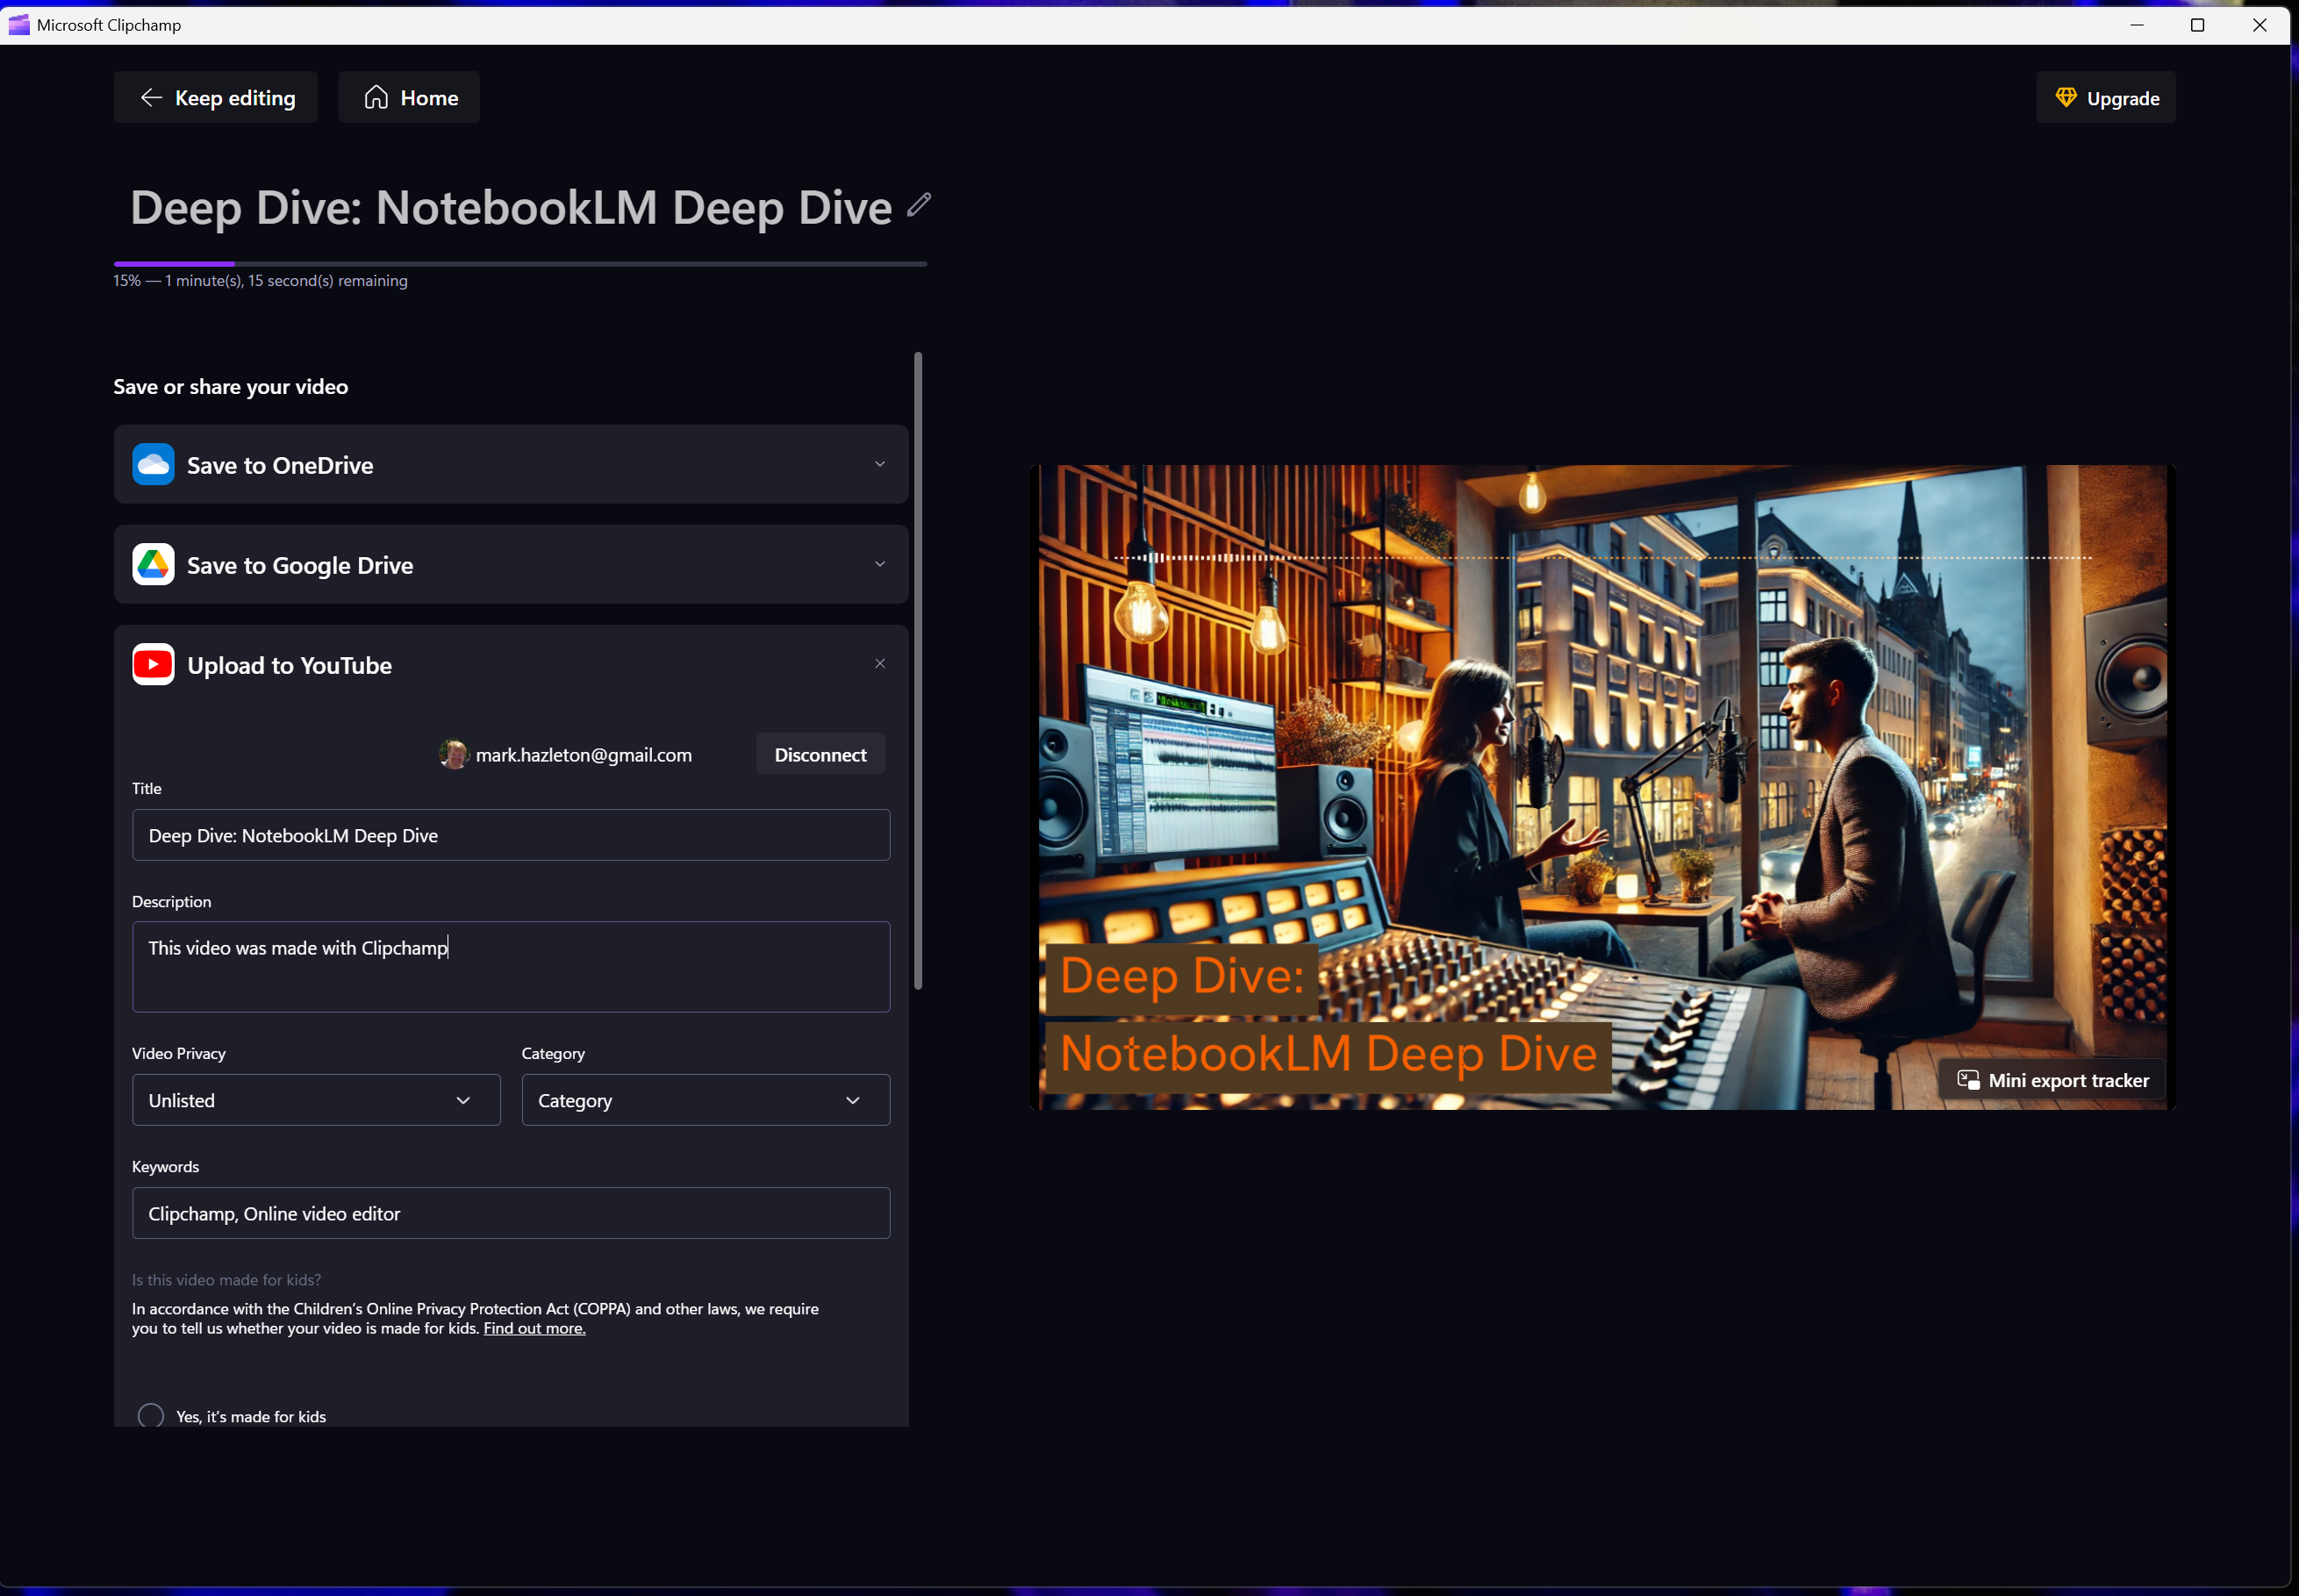The height and width of the screenshot is (1596, 2299).
Task: Click the Upgrade diamond button
Action: pyautogui.click(x=2106, y=97)
